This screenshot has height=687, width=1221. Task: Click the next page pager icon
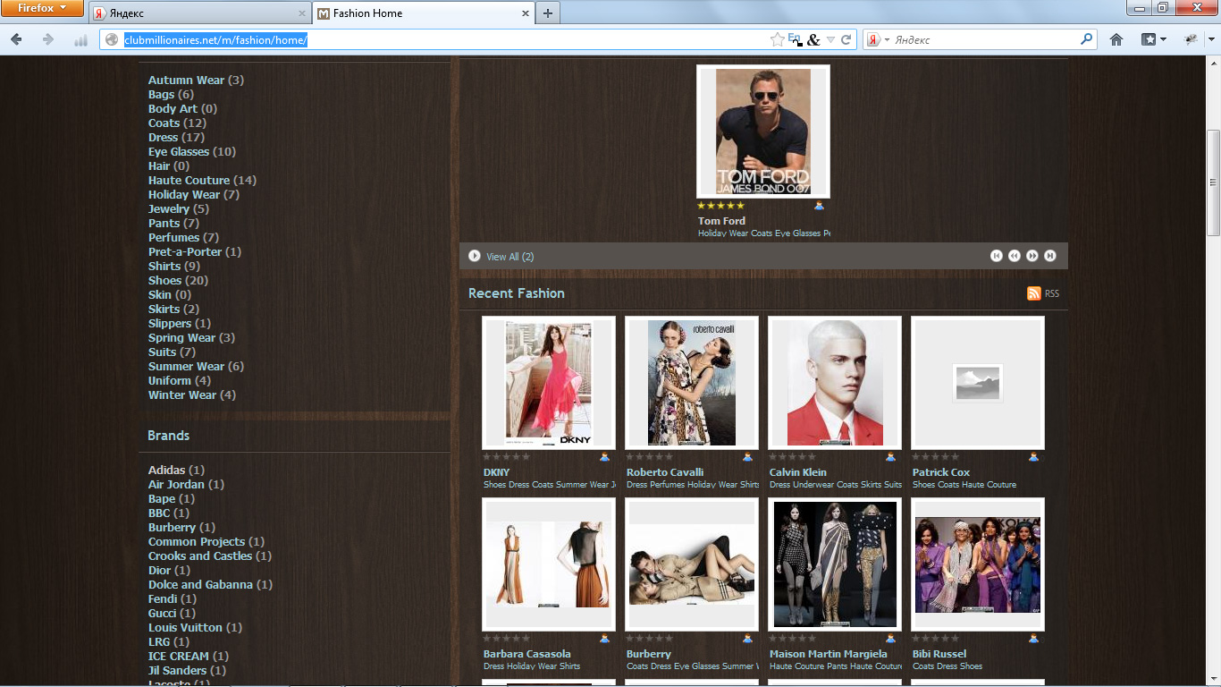tap(1032, 256)
